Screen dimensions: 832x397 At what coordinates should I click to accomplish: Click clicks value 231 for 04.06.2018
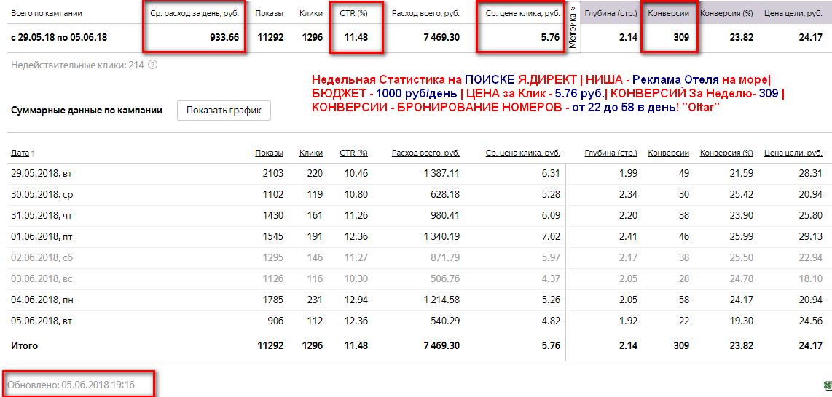[315, 300]
